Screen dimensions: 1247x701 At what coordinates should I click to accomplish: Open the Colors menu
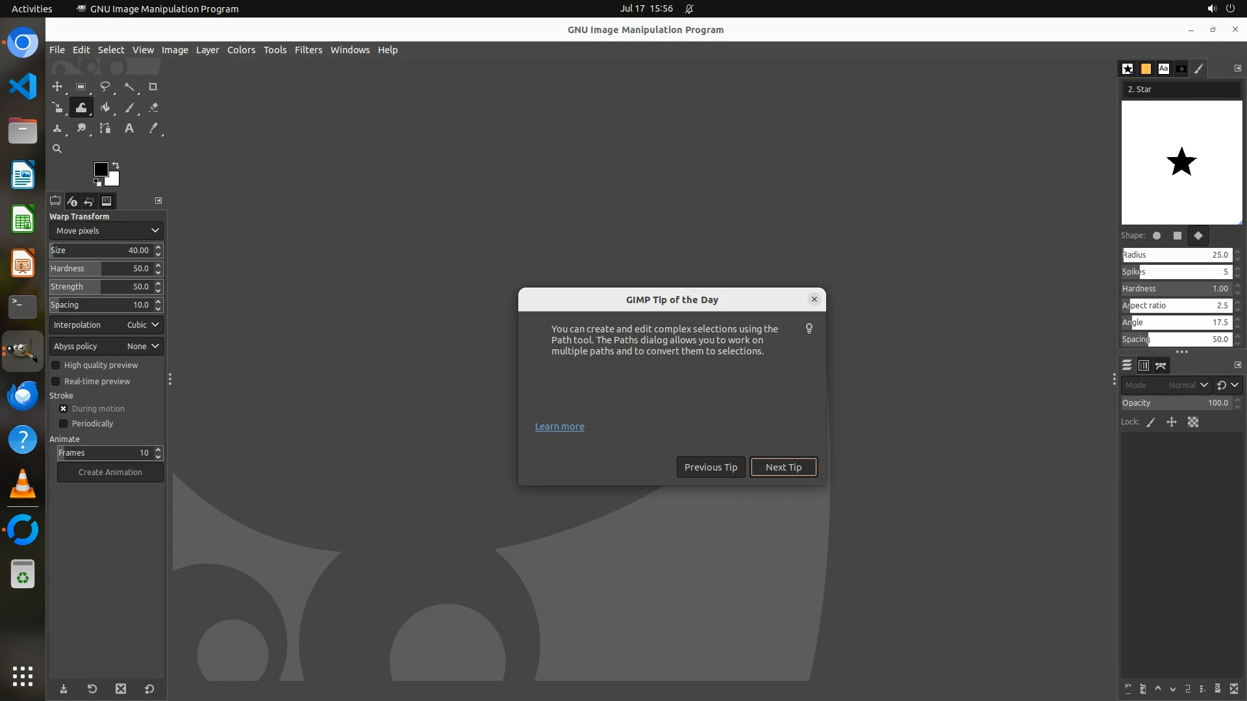coord(241,50)
